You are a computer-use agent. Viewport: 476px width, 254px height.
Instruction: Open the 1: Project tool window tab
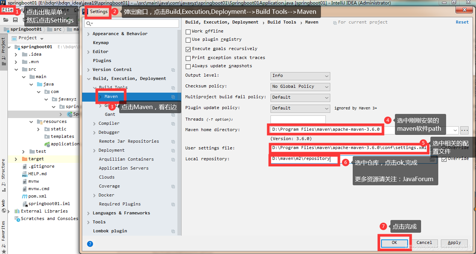[x=3, y=51]
